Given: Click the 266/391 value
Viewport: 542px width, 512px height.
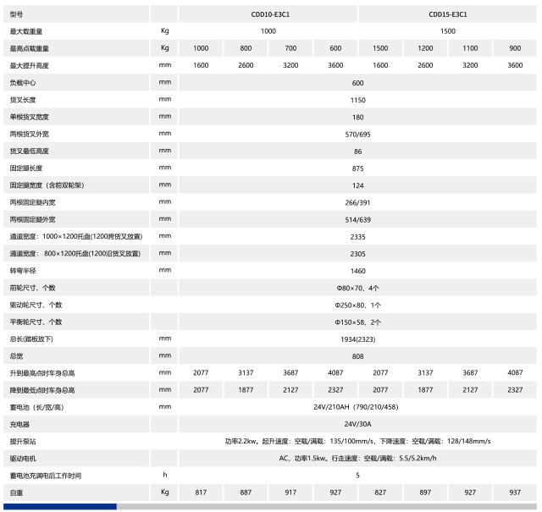Looking at the screenshot, I should coord(357,203).
